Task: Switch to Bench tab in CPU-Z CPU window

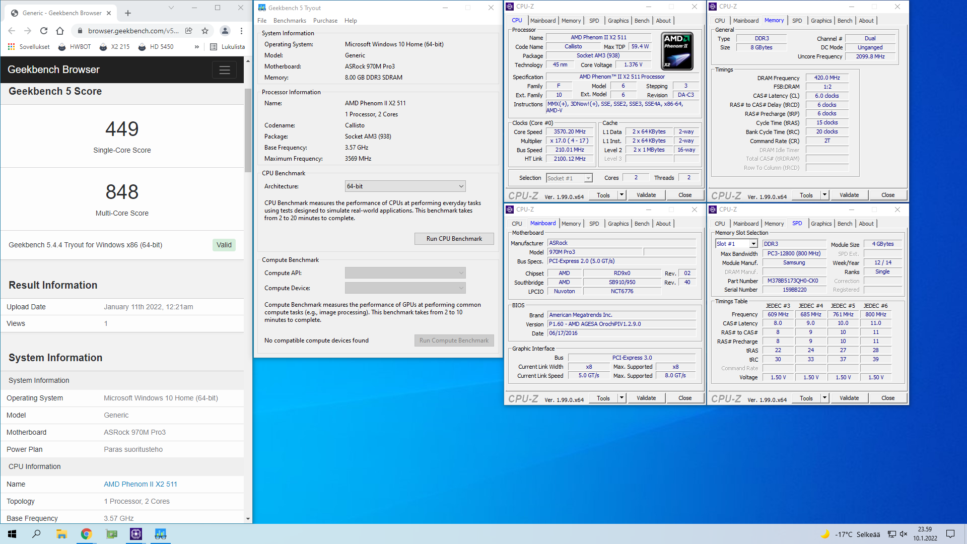Action: 642,21
